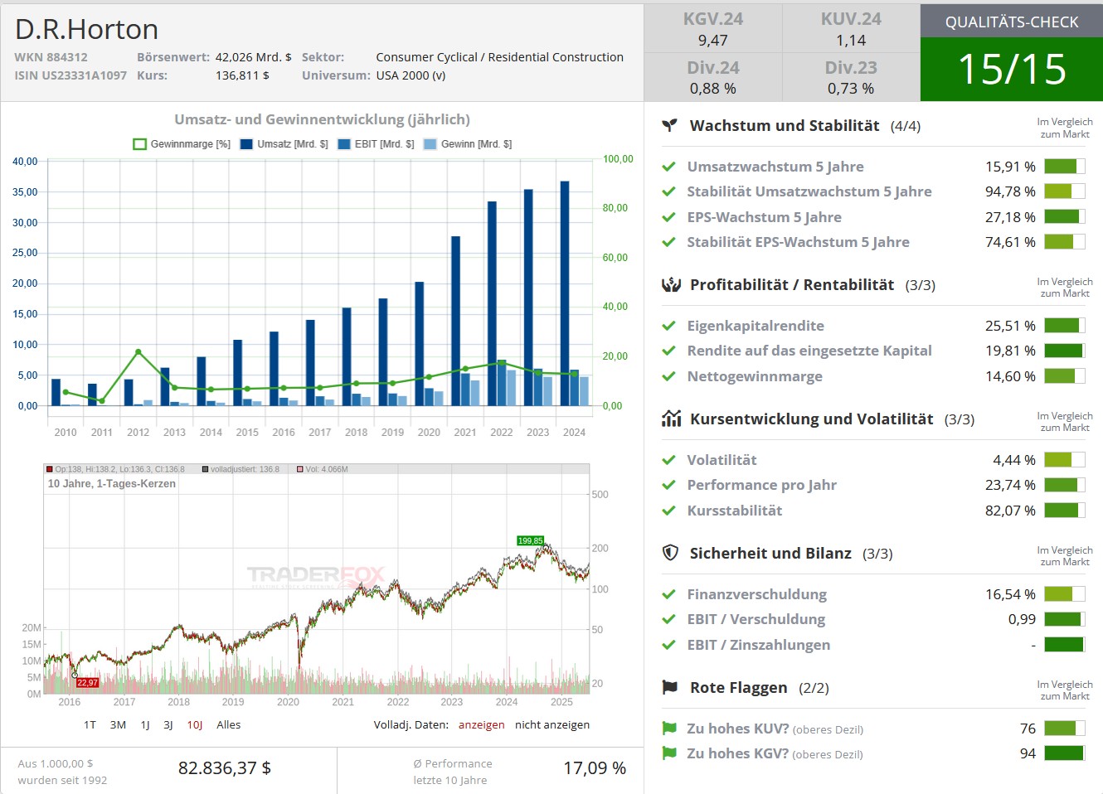
Task: Click the black flag icon beside Rote Flaggen
Action: click(670, 687)
